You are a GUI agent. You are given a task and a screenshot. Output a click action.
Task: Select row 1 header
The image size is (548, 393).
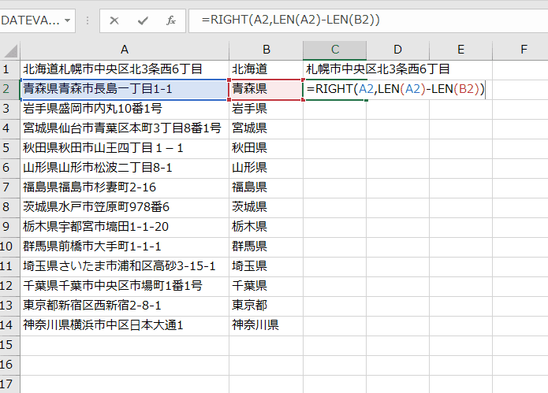point(9,69)
